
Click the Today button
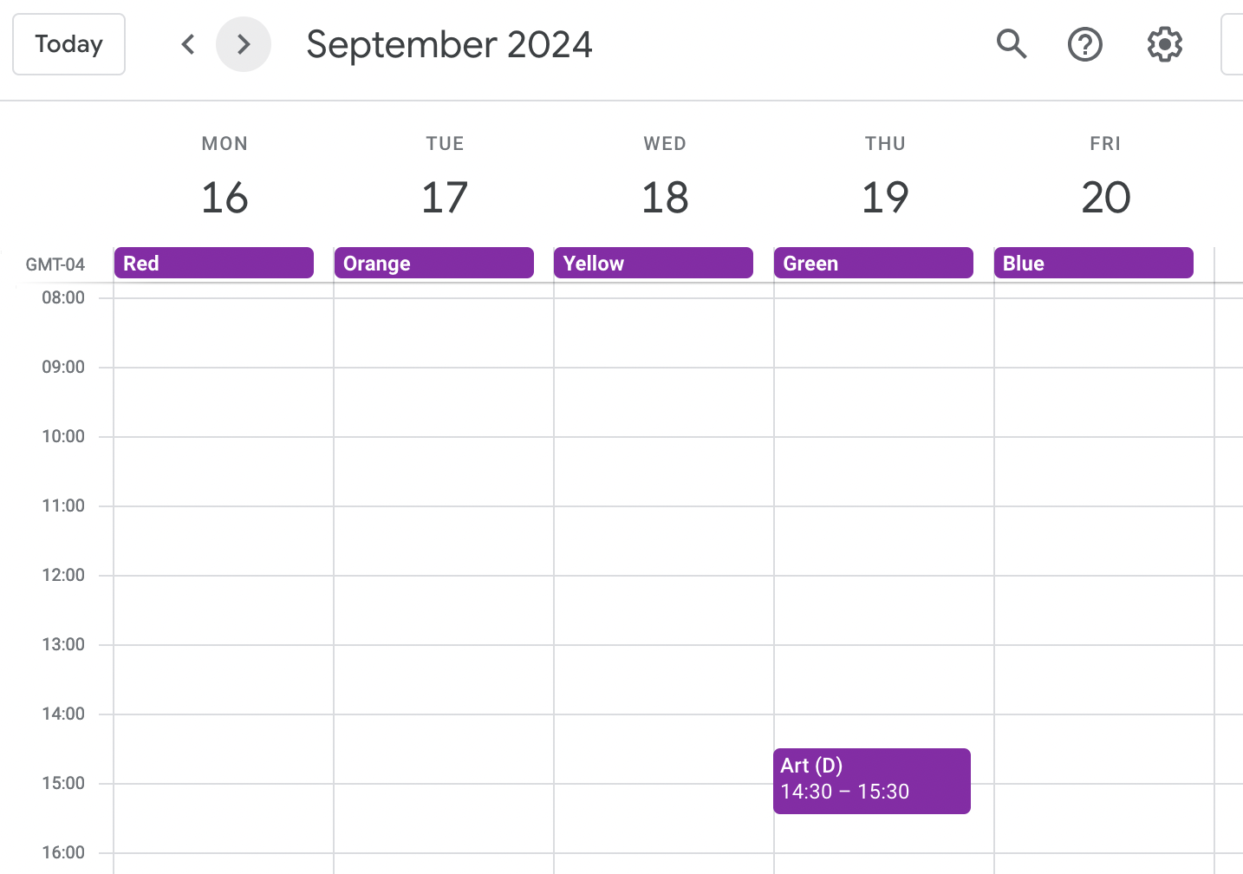(x=69, y=44)
